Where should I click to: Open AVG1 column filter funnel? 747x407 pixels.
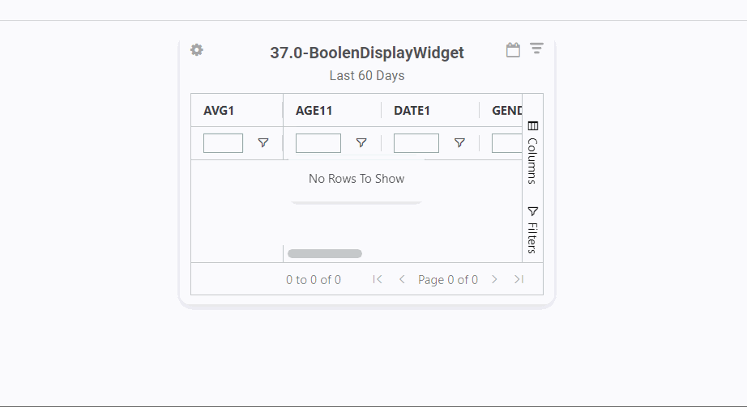(263, 142)
